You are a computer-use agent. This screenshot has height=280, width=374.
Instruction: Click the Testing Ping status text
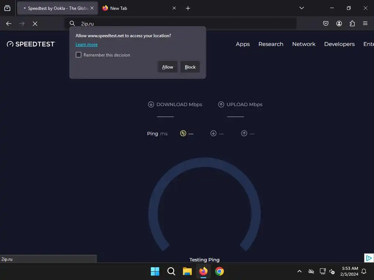[x=205, y=260]
